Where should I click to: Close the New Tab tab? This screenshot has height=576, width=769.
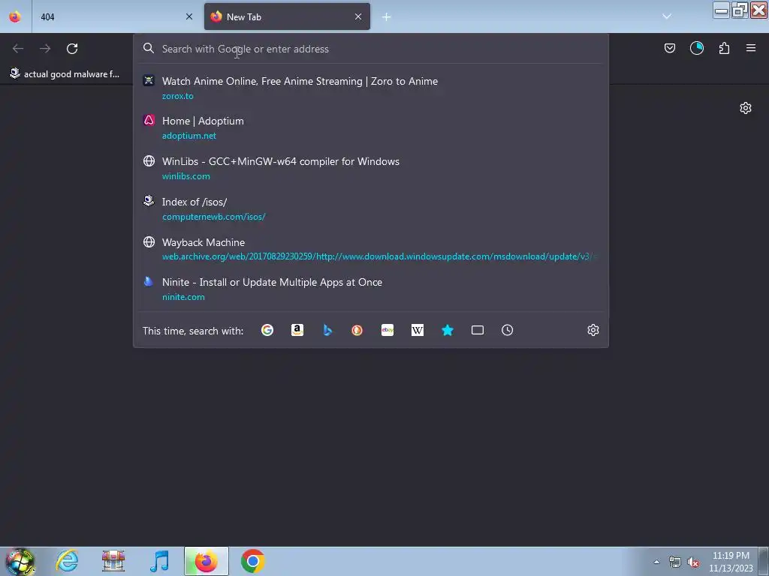tap(358, 16)
